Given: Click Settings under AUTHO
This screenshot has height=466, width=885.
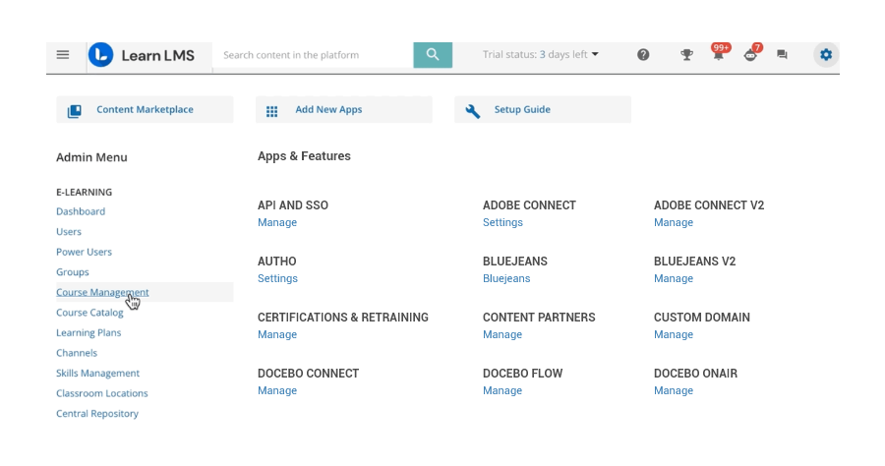Looking at the screenshot, I should click(x=277, y=278).
